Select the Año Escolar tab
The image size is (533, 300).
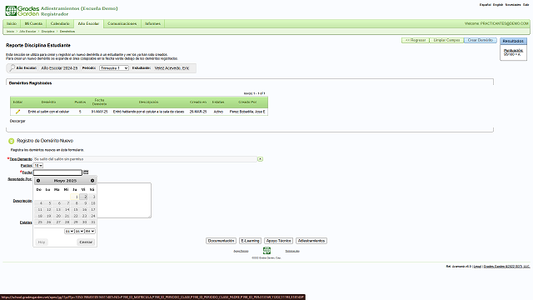click(x=88, y=24)
